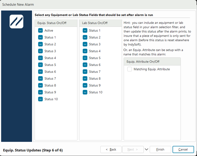Image resolution: width=197 pixels, height=156 pixels.
Task: Toggle Equip. Status 7 checkbox
Action: click(x=40, y=78)
